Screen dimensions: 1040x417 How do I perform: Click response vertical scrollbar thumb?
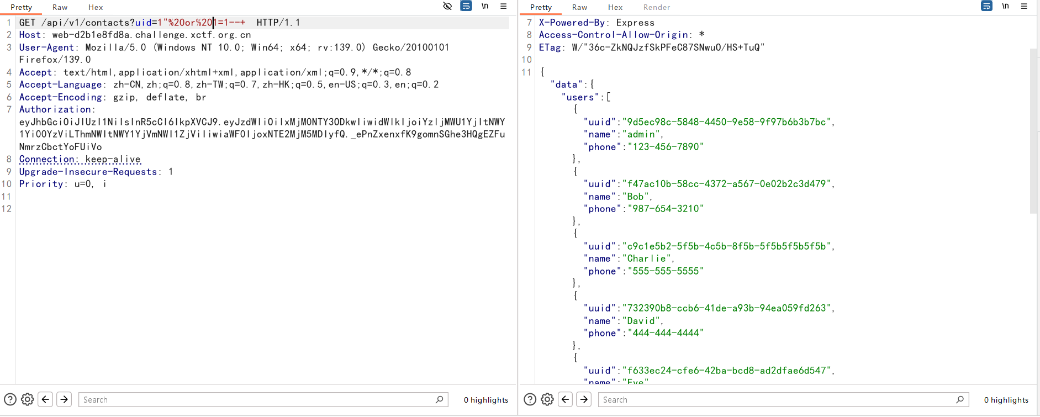coord(1033,131)
